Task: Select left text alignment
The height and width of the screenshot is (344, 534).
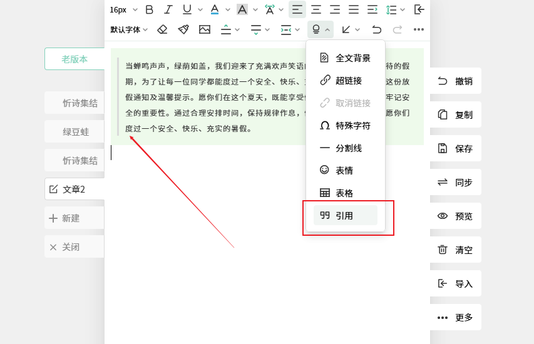Action: tap(297, 9)
